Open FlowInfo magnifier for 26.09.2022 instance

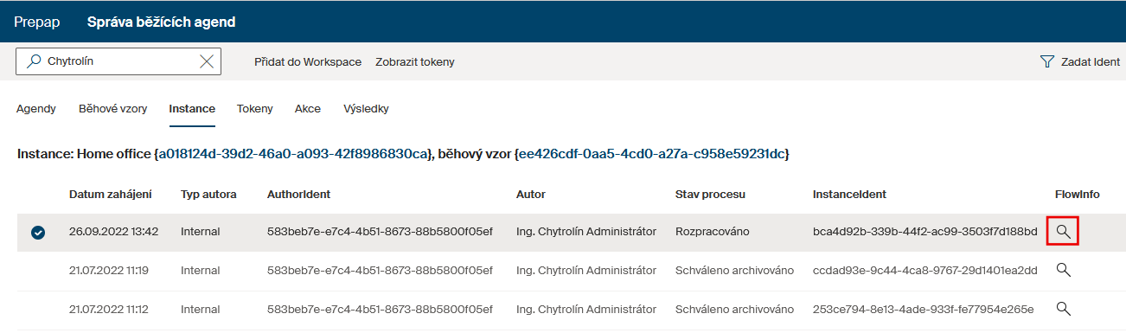(x=1064, y=232)
